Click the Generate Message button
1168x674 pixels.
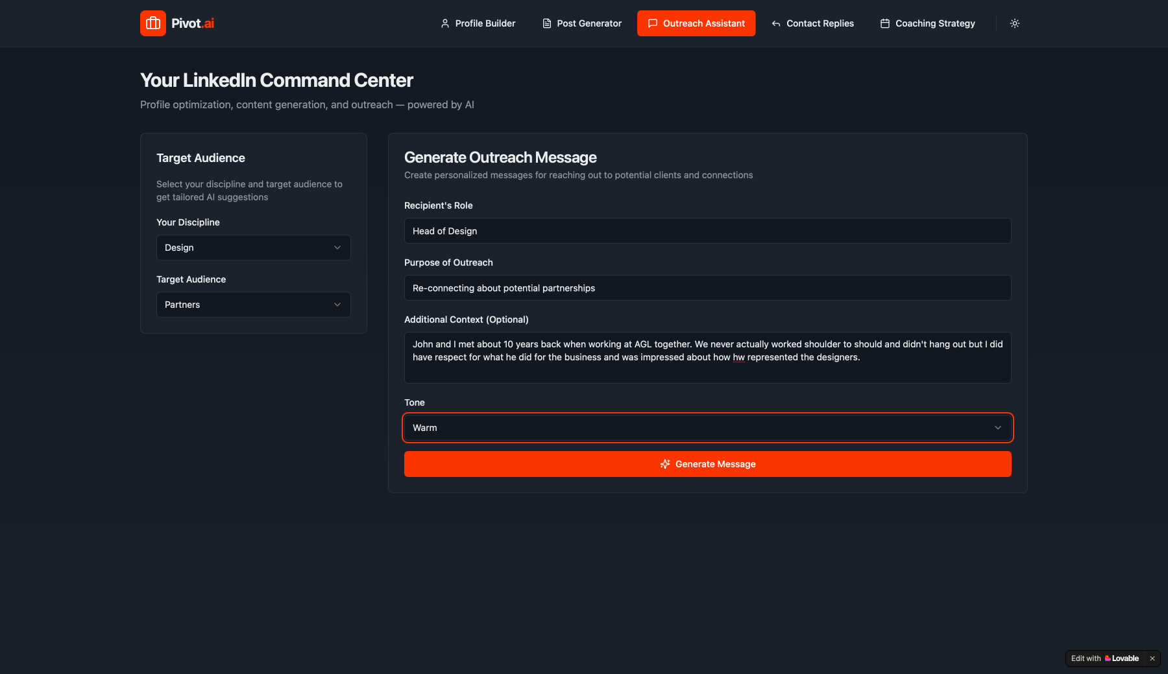[x=708, y=464]
